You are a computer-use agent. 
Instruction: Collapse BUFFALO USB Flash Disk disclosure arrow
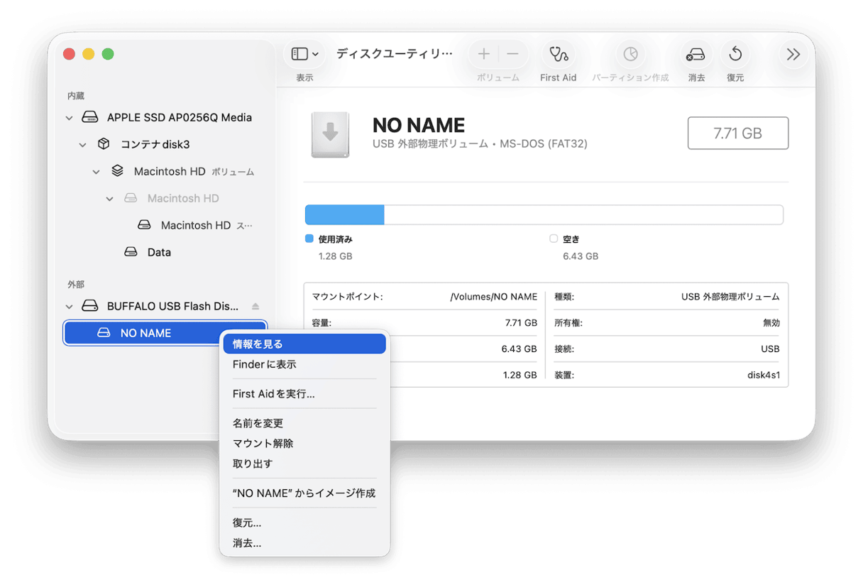(x=70, y=307)
